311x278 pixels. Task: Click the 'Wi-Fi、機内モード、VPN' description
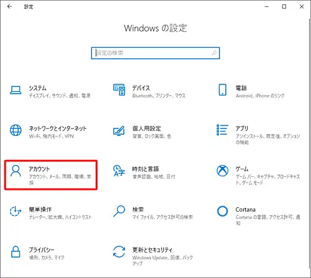click(51, 137)
